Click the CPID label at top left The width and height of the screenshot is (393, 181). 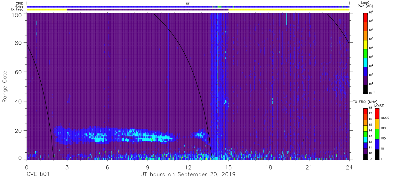pos(19,4)
